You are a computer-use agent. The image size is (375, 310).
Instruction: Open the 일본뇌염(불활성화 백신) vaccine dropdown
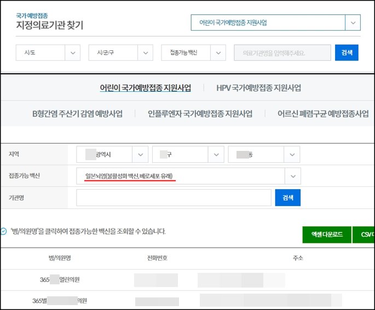(x=188, y=176)
